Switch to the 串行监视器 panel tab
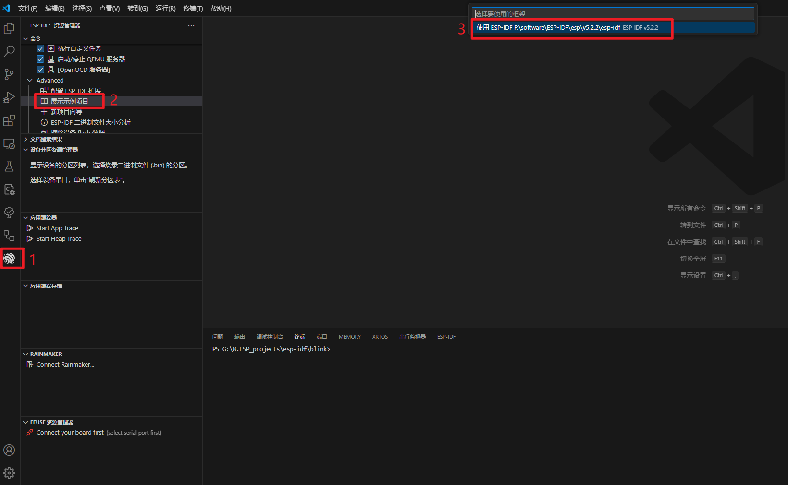The height and width of the screenshot is (485, 788). click(x=412, y=337)
